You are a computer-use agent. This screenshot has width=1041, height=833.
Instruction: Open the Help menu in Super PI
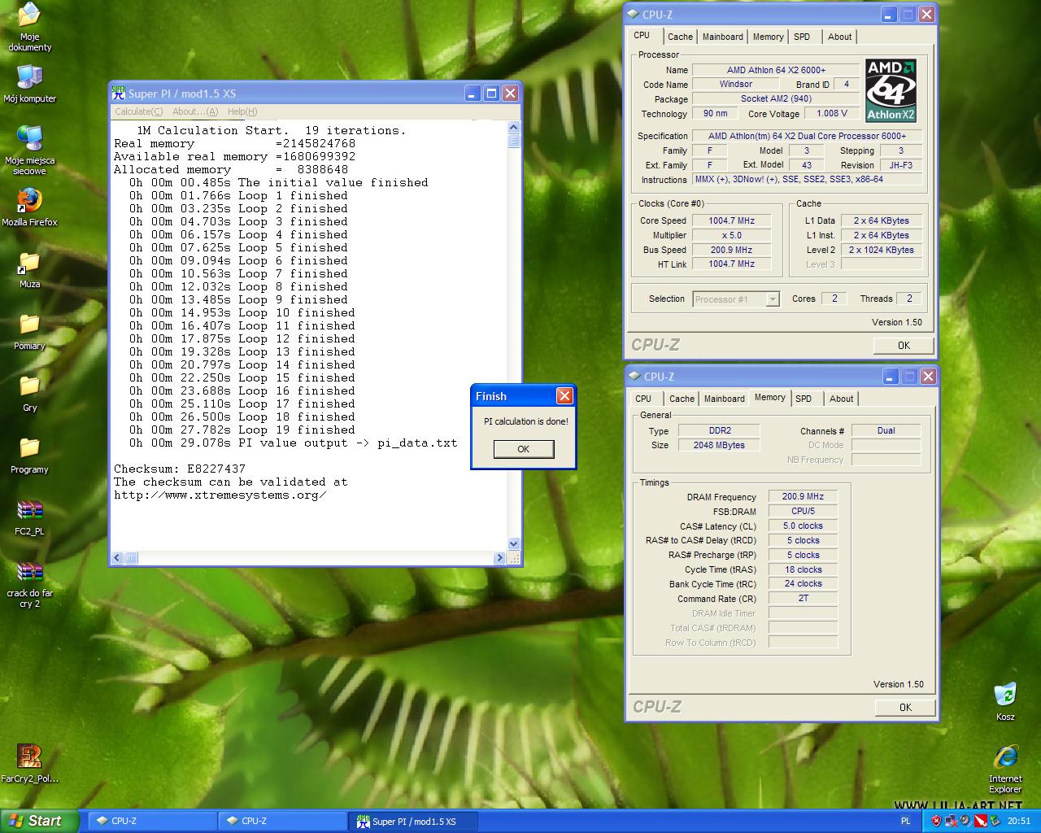pos(242,111)
